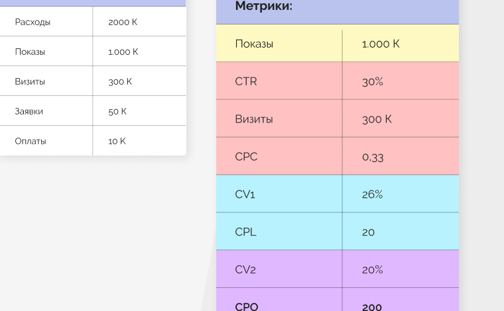The height and width of the screenshot is (311, 504).
Task: Click Показы label in the yellow row
Action: (254, 44)
